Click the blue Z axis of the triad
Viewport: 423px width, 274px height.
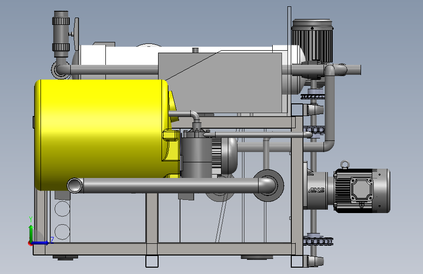pos(41,243)
